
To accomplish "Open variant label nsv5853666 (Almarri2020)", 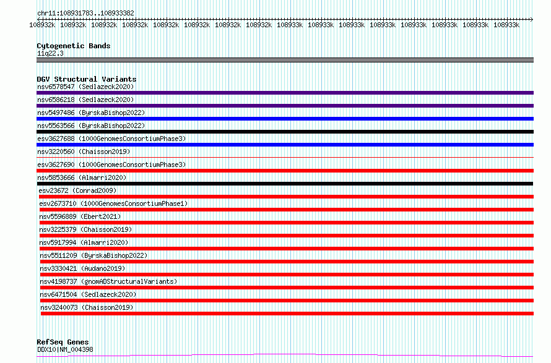I will tap(82, 177).
